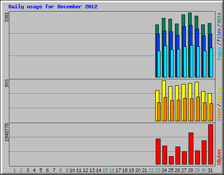The image size is (224, 175).
Task: Click the day 1 label on the axis
Action: pyautogui.click(x=14, y=170)
